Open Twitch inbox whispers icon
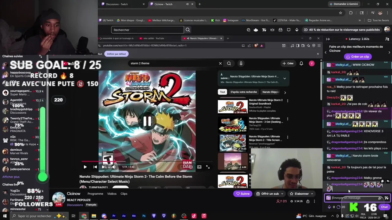The width and height of the screenshot is (392, 220). pos(281,30)
